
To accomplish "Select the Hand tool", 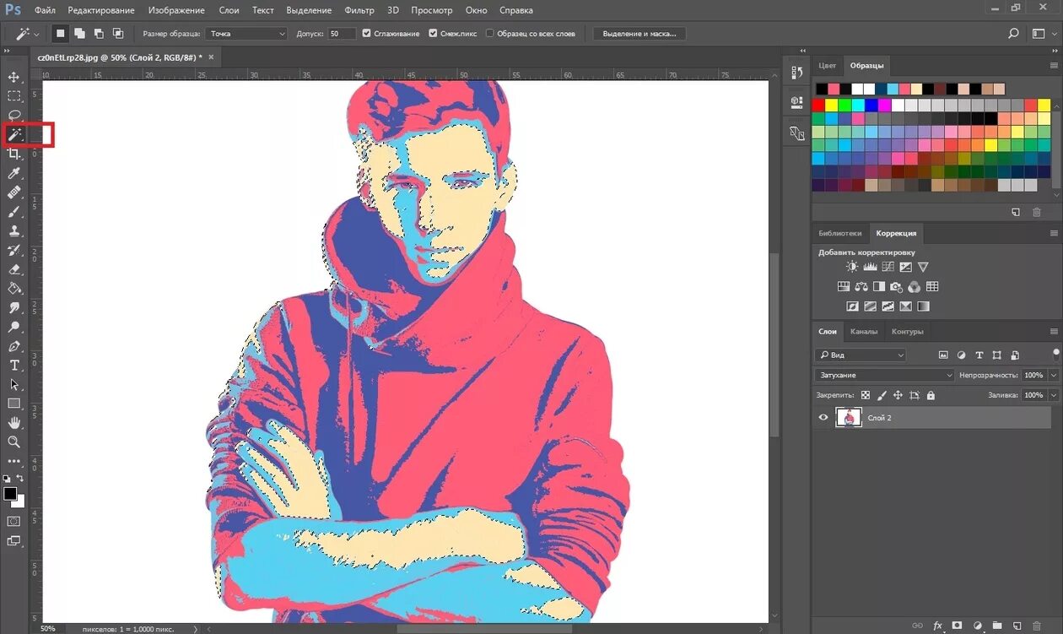I will [x=14, y=422].
